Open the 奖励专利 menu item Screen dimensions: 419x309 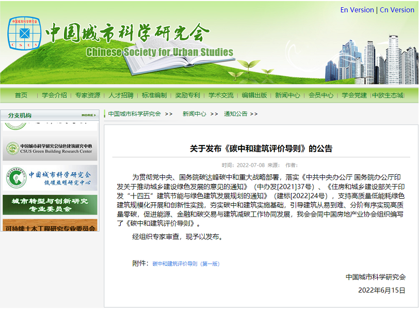[188, 95]
